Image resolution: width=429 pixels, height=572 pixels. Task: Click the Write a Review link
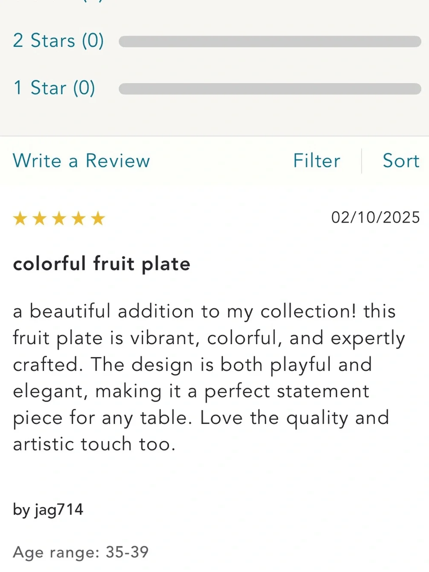pyautogui.click(x=82, y=160)
